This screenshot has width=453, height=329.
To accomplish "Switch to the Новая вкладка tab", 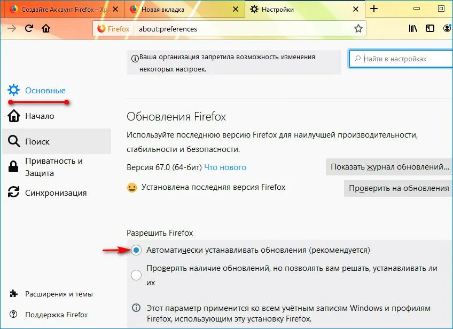I will pos(185,9).
